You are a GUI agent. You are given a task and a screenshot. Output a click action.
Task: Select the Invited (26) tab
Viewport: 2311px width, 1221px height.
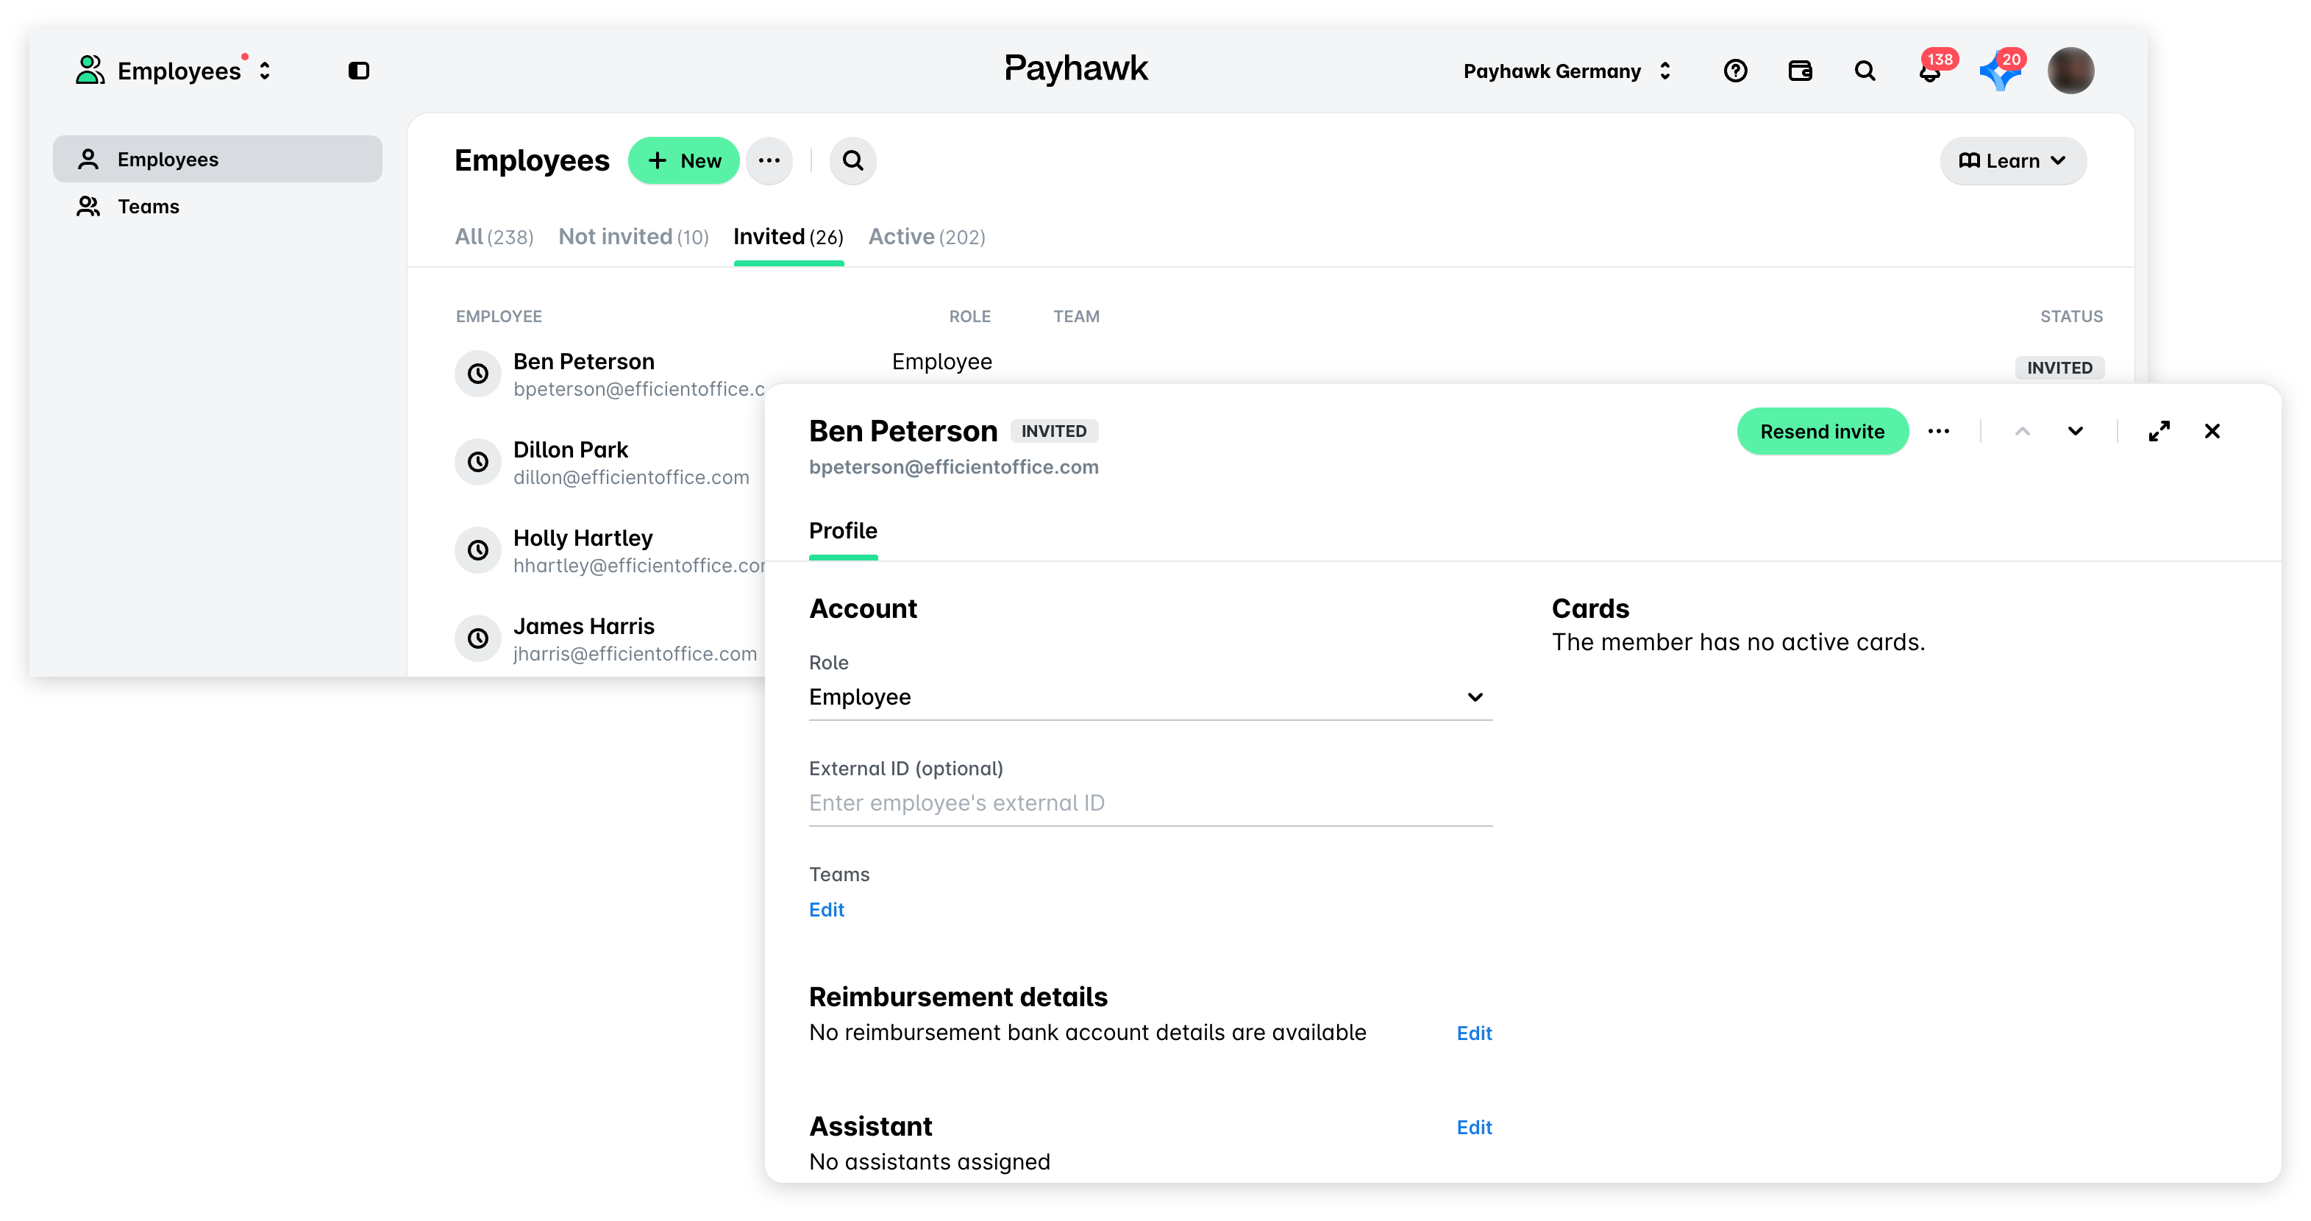(x=788, y=237)
